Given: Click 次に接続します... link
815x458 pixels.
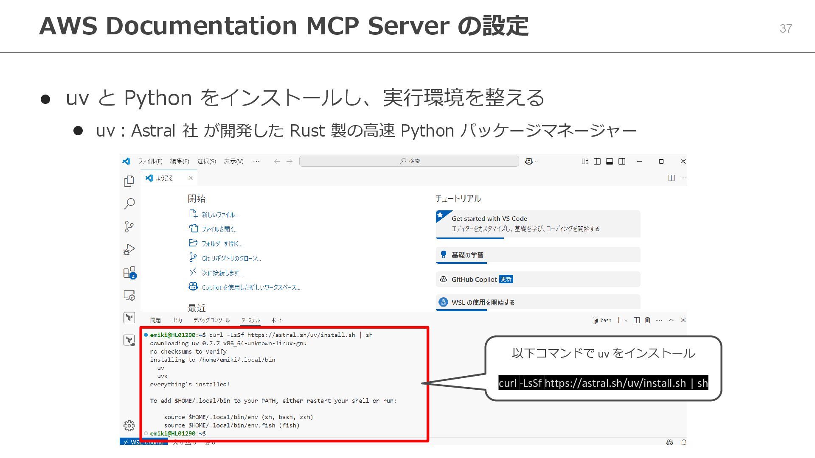Looking at the screenshot, I should tap(222, 273).
